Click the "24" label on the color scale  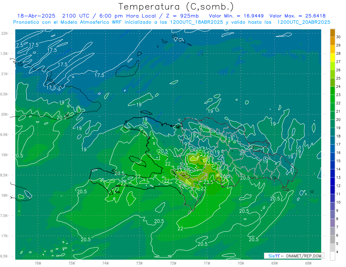tap(339, 86)
